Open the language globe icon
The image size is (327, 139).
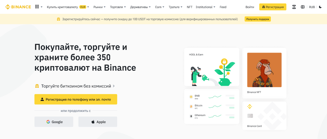[302, 7]
